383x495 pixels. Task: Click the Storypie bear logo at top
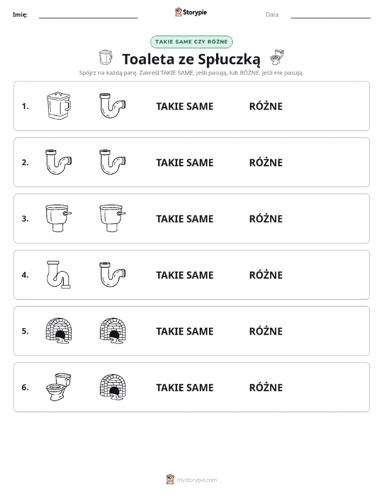point(178,12)
